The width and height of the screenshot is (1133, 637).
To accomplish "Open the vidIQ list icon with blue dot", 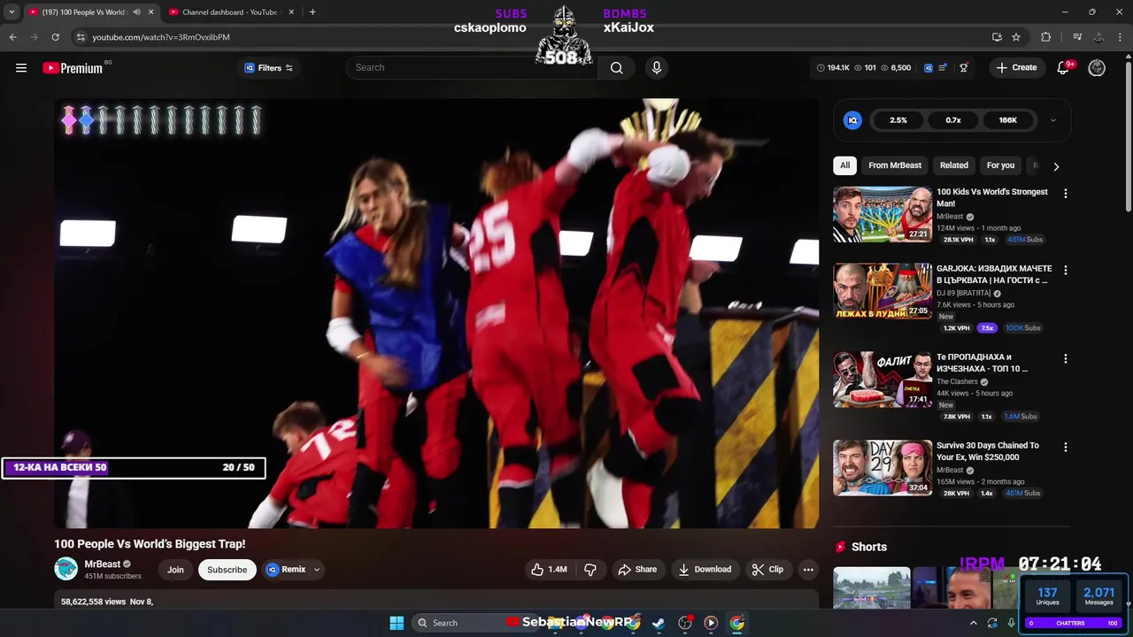I will tap(944, 68).
